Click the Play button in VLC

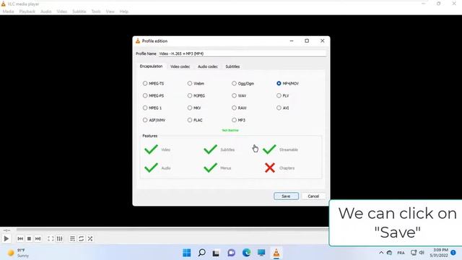[6, 238]
